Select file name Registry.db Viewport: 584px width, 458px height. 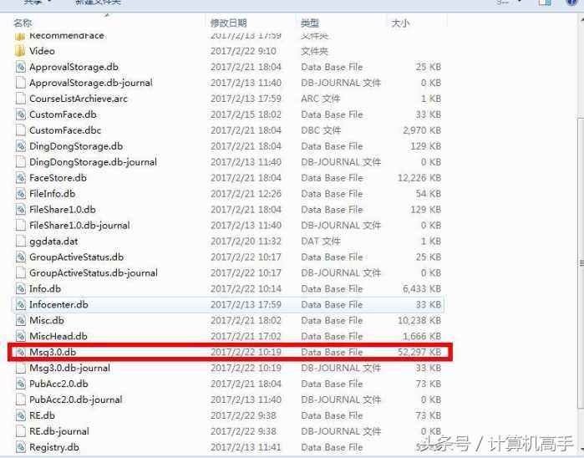point(54,447)
